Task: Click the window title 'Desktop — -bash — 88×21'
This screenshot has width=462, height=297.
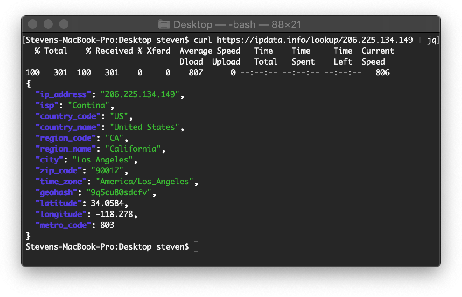Action: (237, 24)
